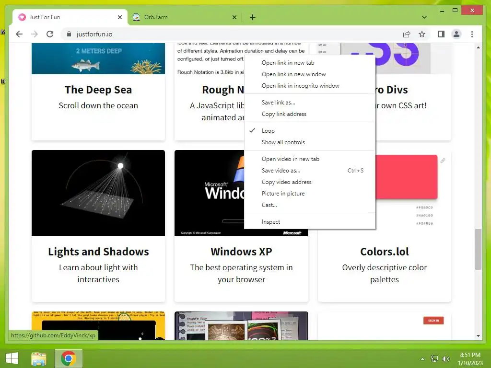Open the Windows Start button
The image size is (491, 368).
tap(12, 358)
